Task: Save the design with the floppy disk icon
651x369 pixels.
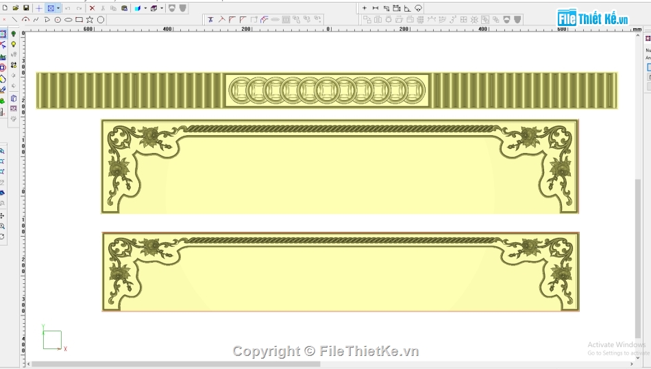Action: pos(26,8)
